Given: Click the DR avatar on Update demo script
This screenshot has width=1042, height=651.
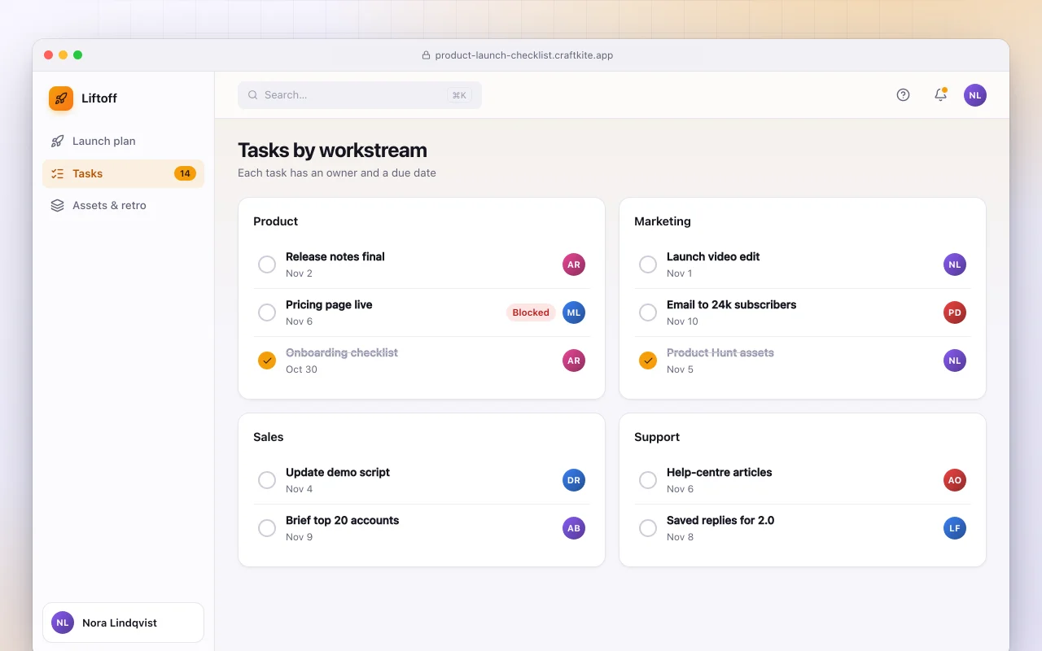Looking at the screenshot, I should click(x=574, y=480).
